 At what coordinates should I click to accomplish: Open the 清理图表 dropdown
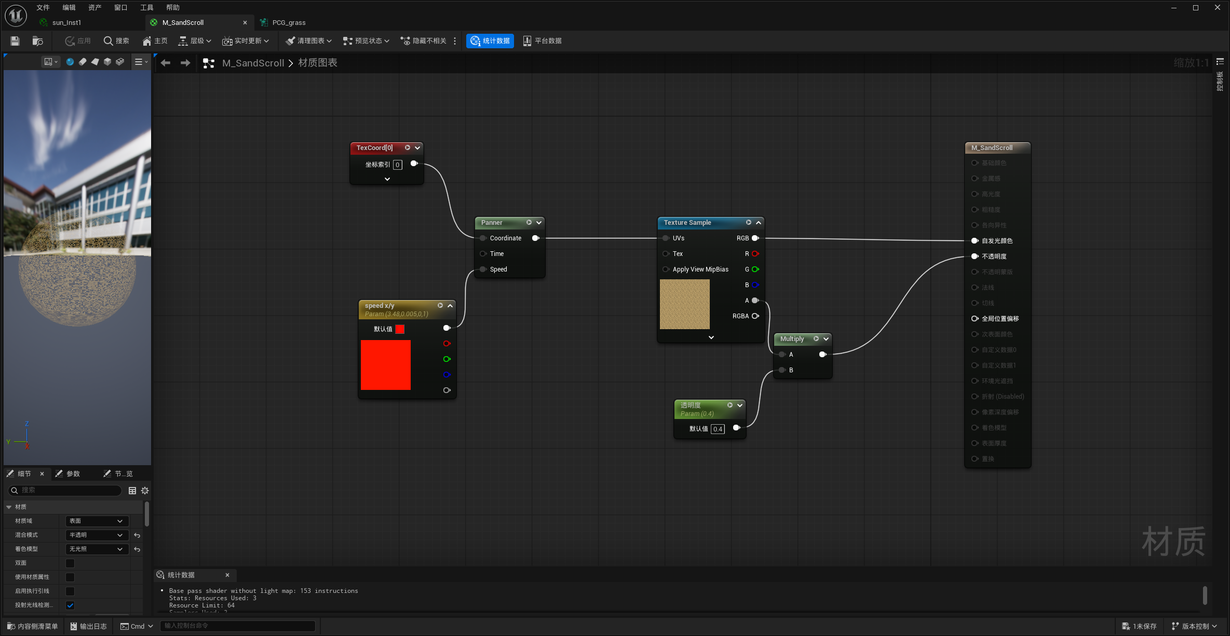click(309, 41)
